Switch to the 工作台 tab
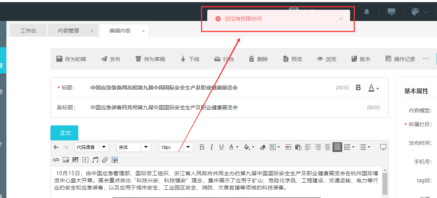 coord(28,30)
